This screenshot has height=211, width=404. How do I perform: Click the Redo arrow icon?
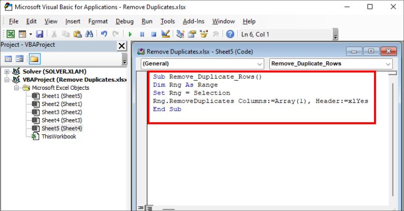(x=115, y=34)
